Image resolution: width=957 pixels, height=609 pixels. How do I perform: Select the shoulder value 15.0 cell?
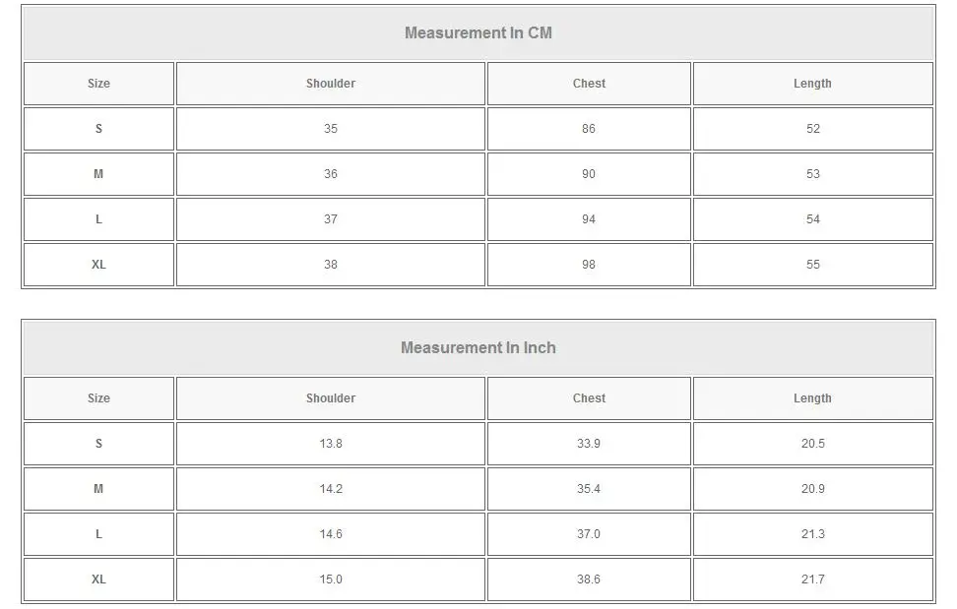(x=331, y=579)
